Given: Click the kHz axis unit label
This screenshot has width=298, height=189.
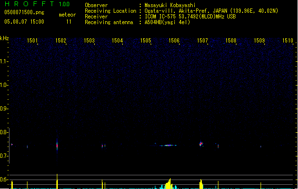Looking at the screenshot, I should point(4,38).
